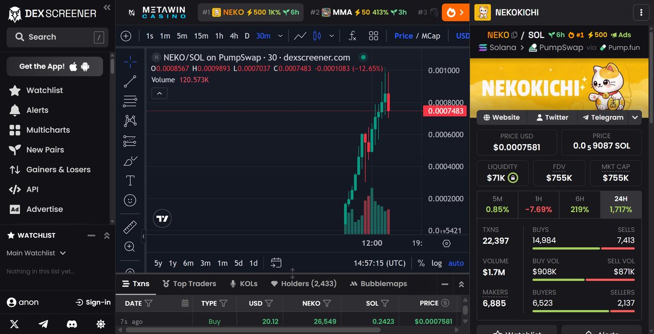This screenshot has width=654, height=334.
Task: Collapse the chart indicator legend
Action: tap(159, 94)
